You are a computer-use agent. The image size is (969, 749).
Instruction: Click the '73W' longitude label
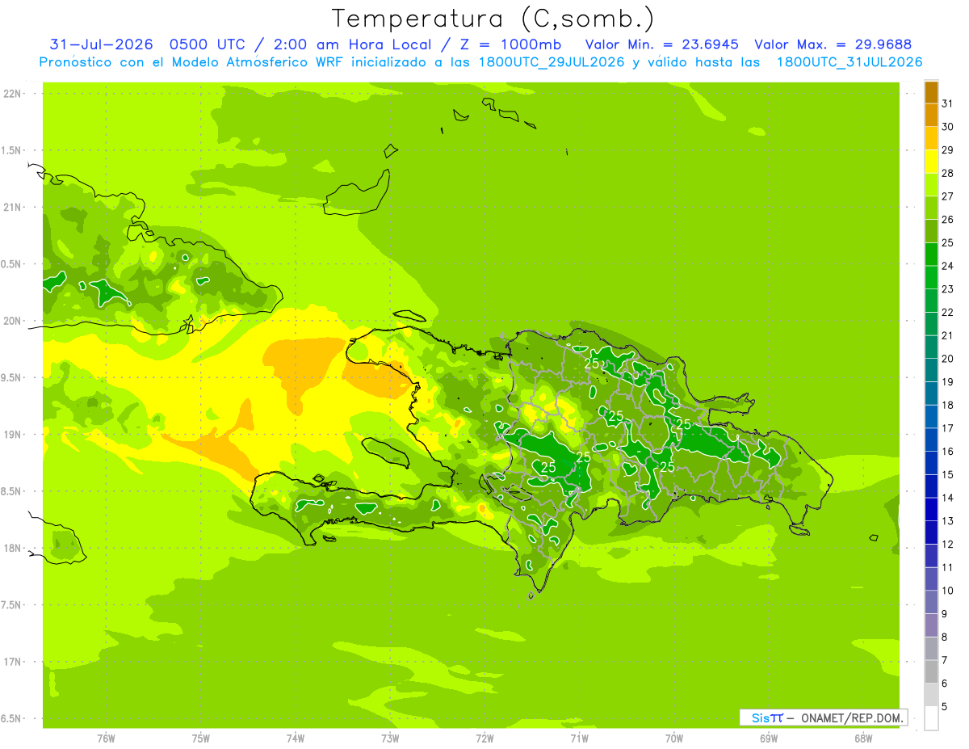(390, 739)
